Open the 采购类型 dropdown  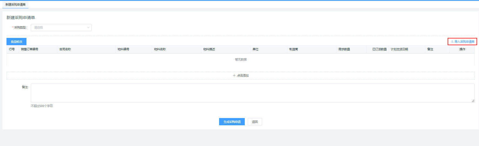pos(61,27)
